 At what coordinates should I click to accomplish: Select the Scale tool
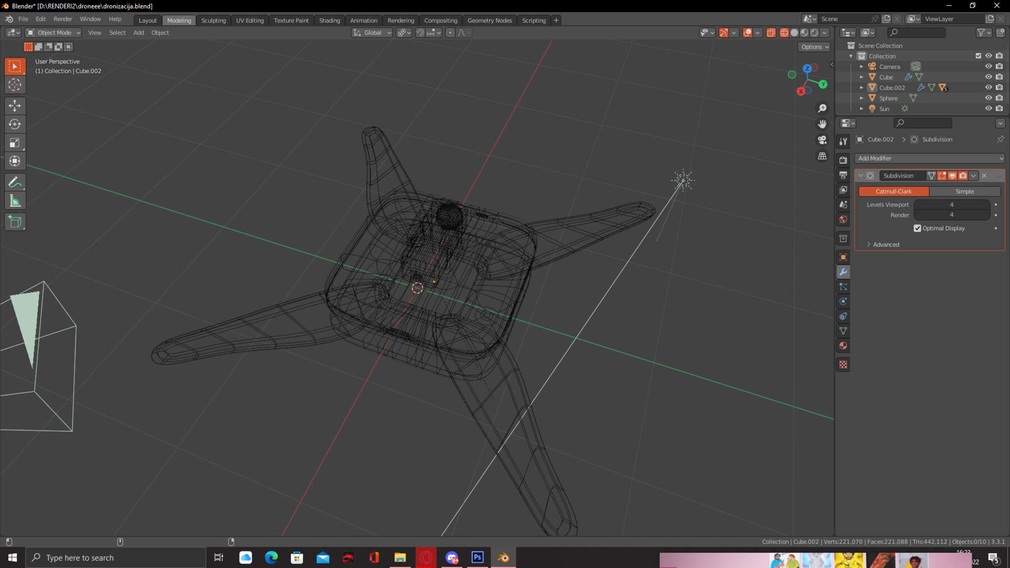pyautogui.click(x=15, y=143)
